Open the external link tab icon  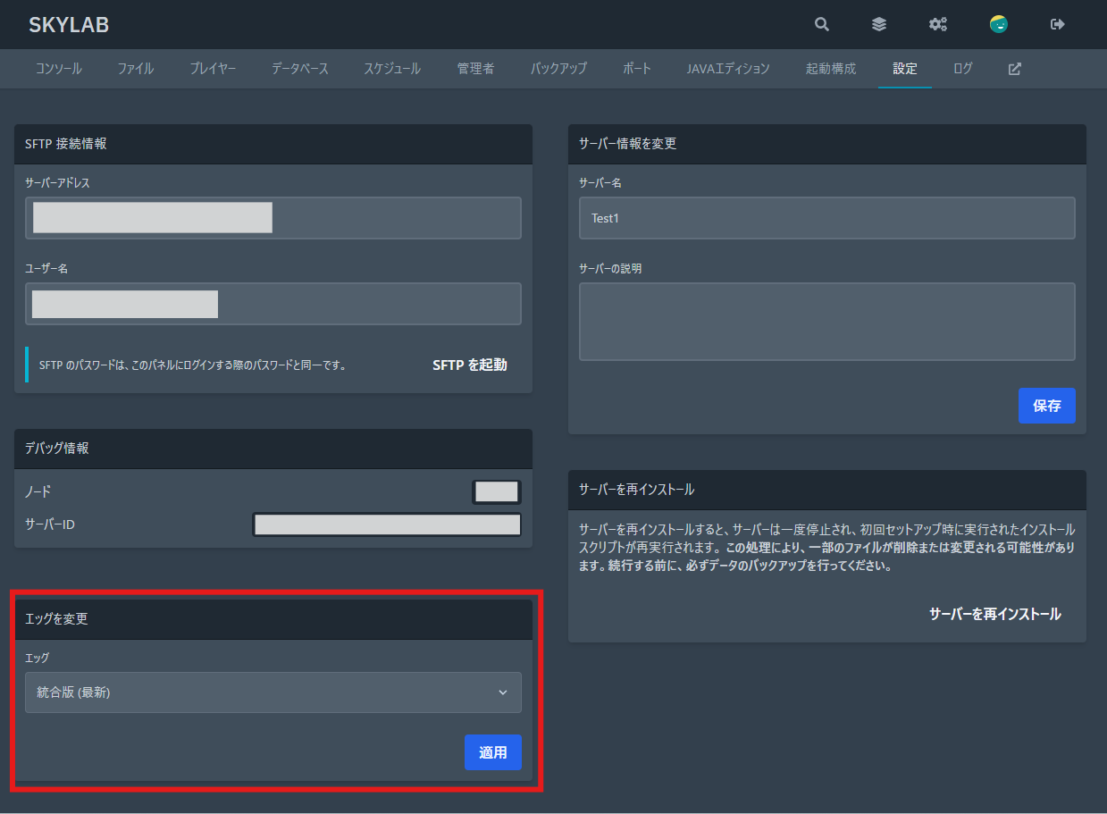click(1014, 69)
